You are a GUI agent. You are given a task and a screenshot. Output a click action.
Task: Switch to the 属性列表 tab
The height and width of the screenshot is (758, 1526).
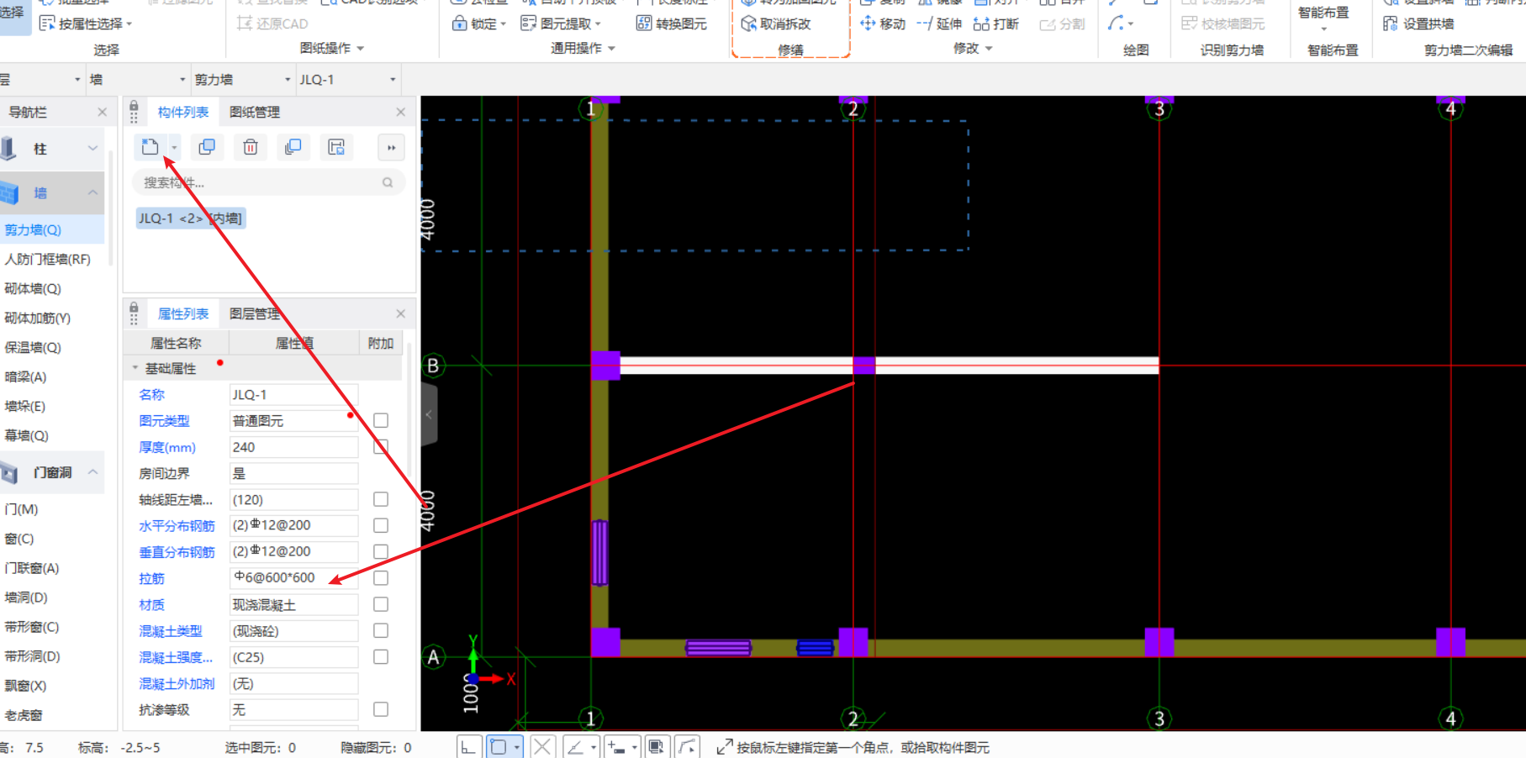click(x=183, y=313)
